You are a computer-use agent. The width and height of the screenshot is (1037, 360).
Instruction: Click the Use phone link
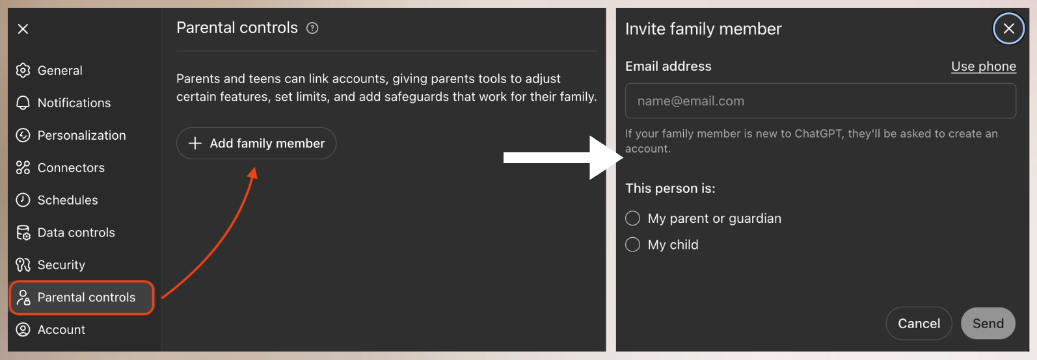[983, 66]
